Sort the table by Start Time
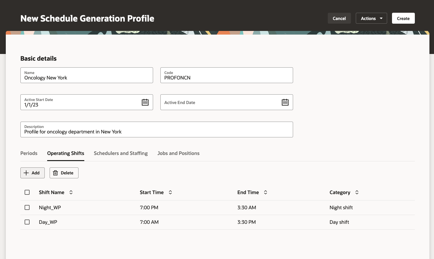 coord(170,192)
